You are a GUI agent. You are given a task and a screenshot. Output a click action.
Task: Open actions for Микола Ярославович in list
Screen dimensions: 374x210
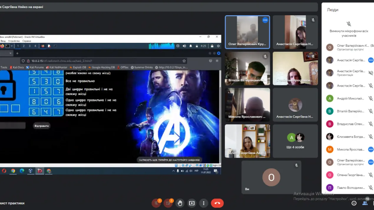pos(371,149)
